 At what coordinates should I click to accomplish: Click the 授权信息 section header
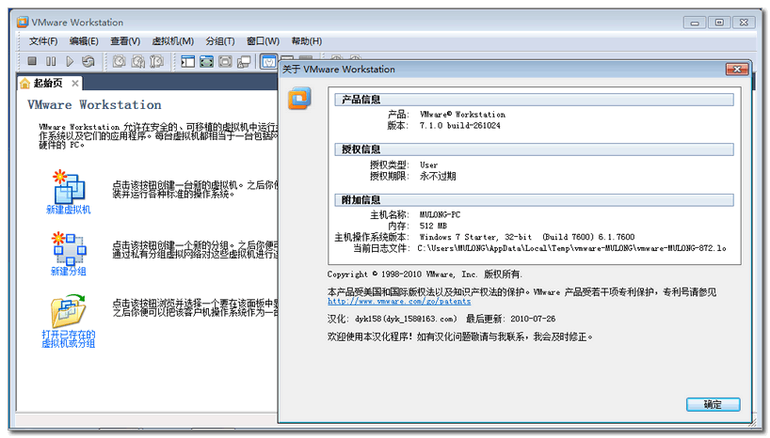(535, 149)
